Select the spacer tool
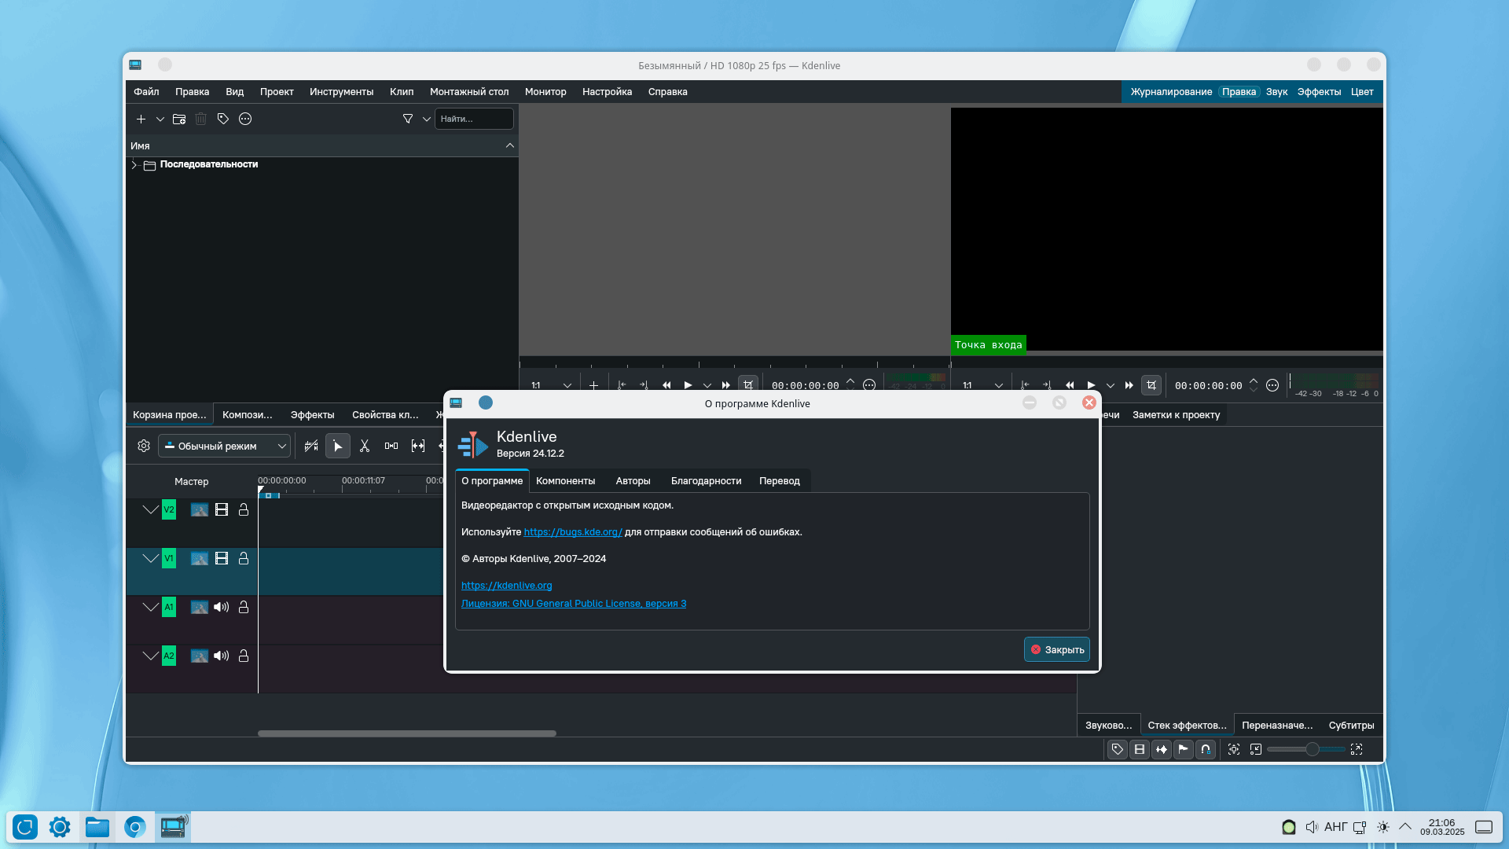The width and height of the screenshot is (1509, 849). (x=391, y=446)
